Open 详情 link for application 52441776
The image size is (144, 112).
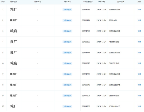point(139,74)
